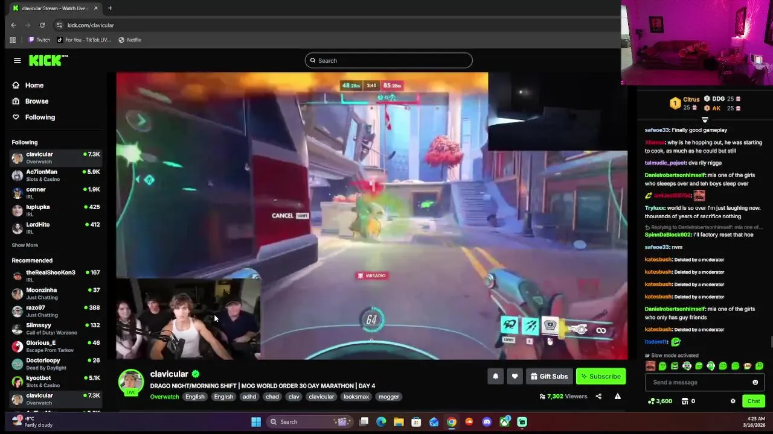Reload the page with the refresh icon

(x=42, y=25)
